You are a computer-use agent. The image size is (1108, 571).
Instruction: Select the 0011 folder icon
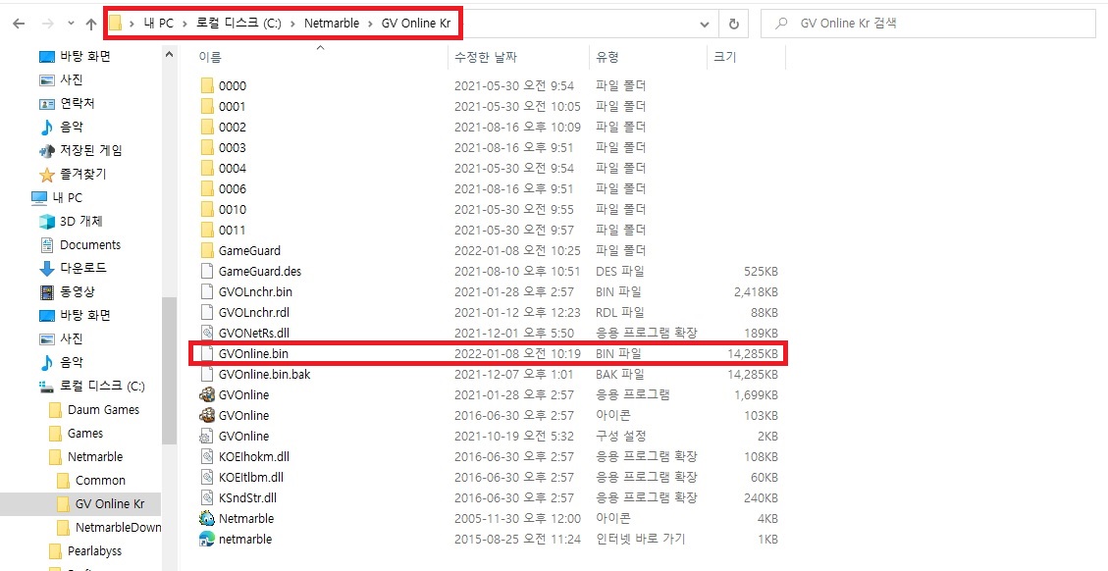pos(207,230)
